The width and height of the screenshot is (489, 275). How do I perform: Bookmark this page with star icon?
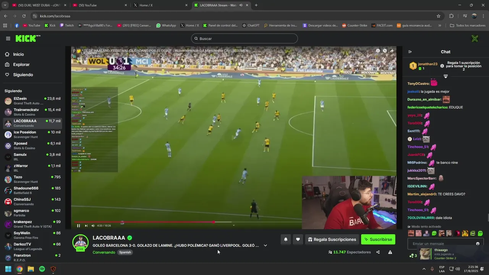pos(439,16)
